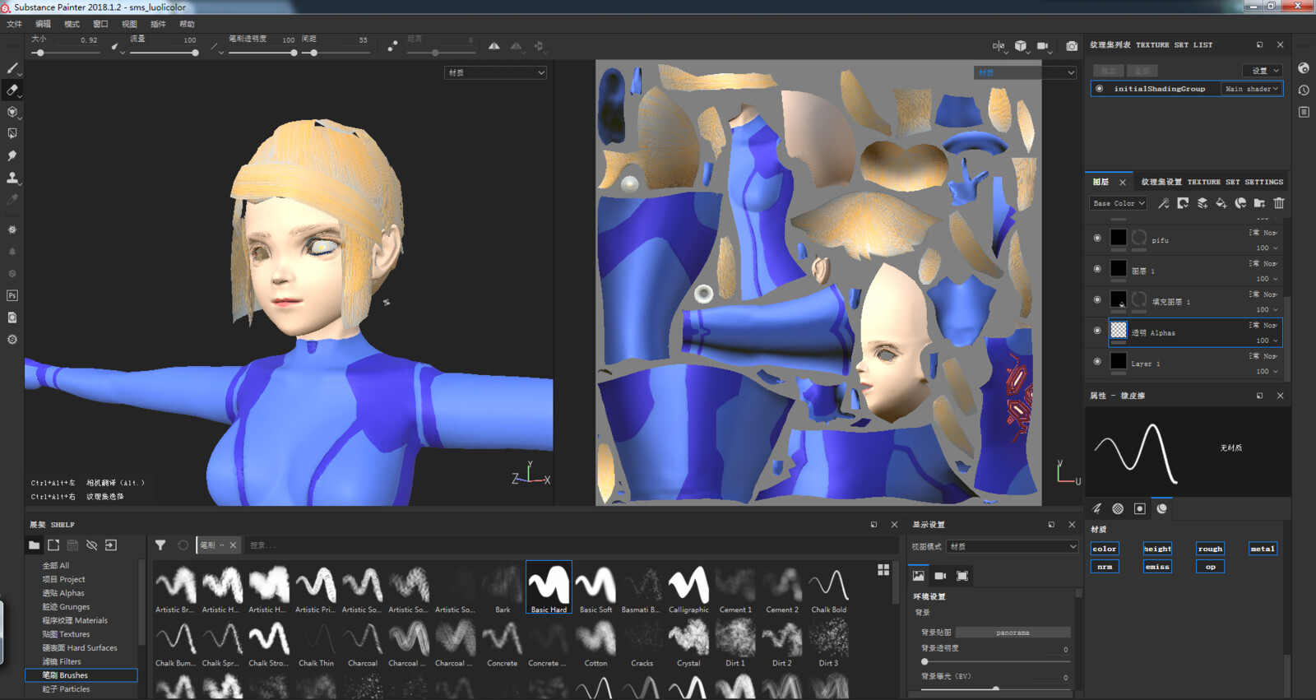The height and width of the screenshot is (700, 1316).
Task: Add a fill layer with the bucket icon
Action: coord(1221,203)
